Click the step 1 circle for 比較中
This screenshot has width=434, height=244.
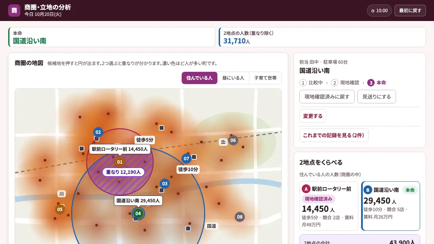pyautogui.click(x=303, y=83)
